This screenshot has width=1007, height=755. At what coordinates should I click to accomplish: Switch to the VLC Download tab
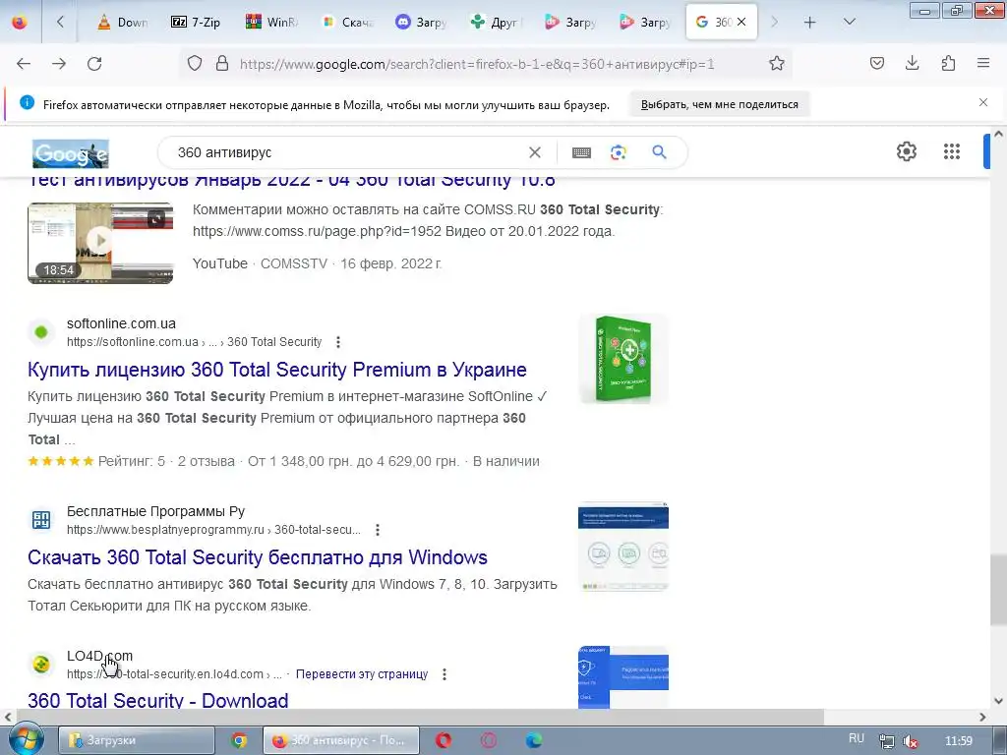coord(121,23)
